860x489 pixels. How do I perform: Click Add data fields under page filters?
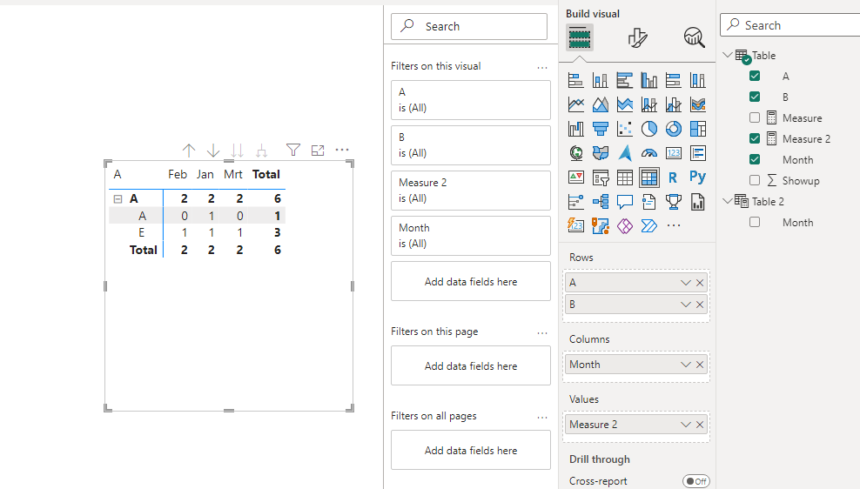click(x=471, y=365)
